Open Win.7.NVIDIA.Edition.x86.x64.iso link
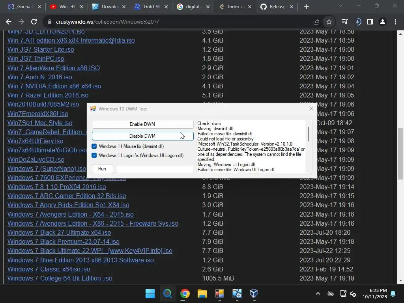 click(x=54, y=86)
